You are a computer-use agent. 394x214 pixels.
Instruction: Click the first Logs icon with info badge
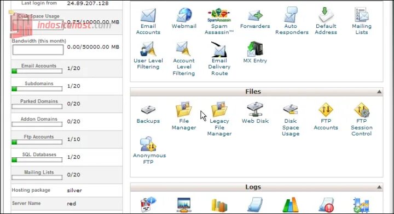coord(148,205)
